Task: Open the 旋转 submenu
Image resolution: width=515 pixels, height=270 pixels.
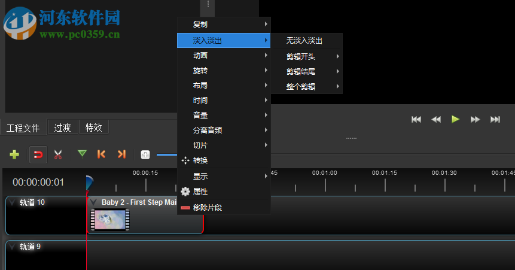Action: [x=224, y=71]
